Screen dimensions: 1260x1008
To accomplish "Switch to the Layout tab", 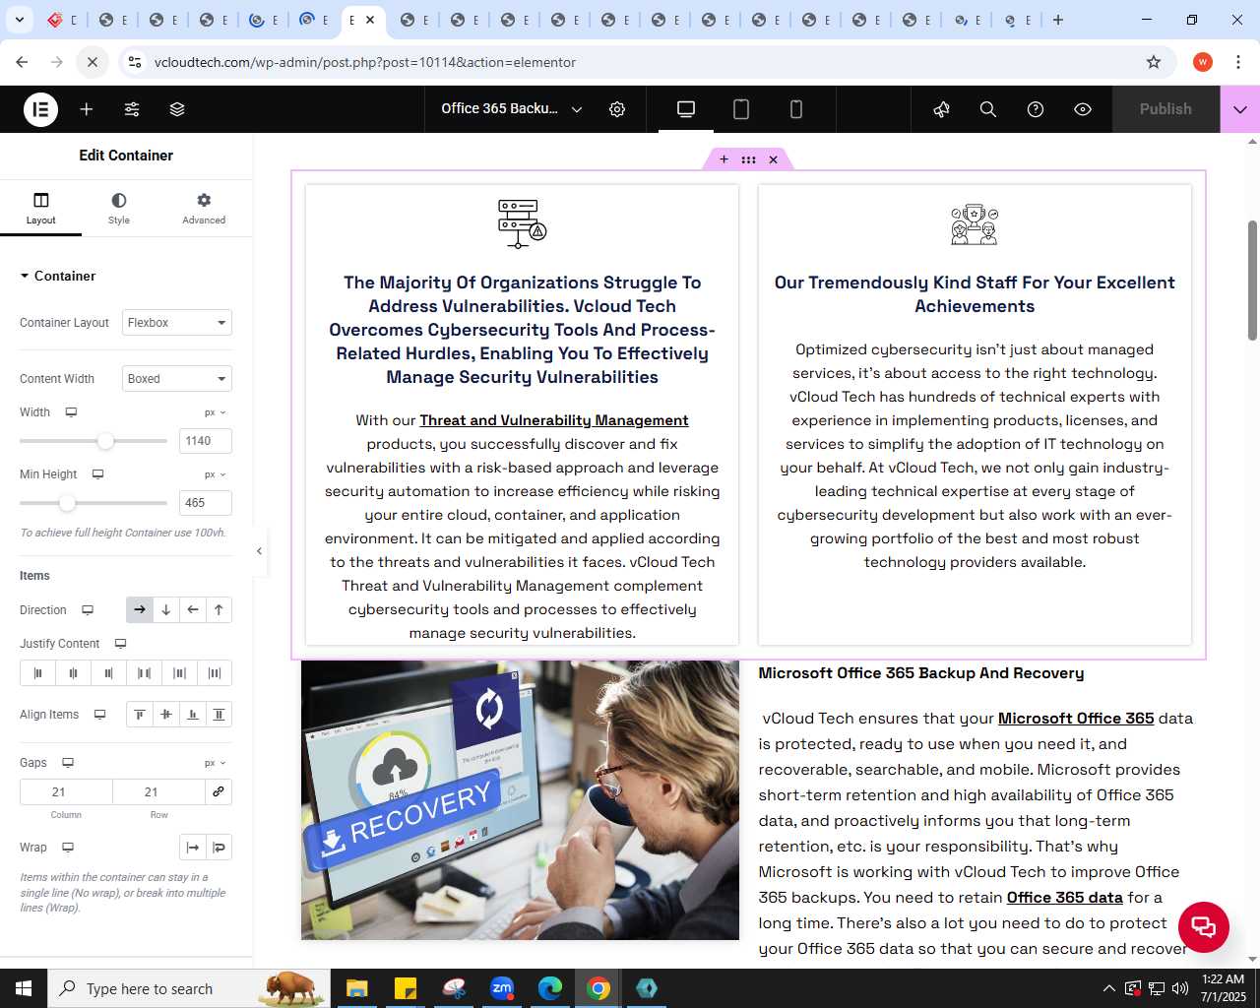I will pyautogui.click(x=41, y=209).
